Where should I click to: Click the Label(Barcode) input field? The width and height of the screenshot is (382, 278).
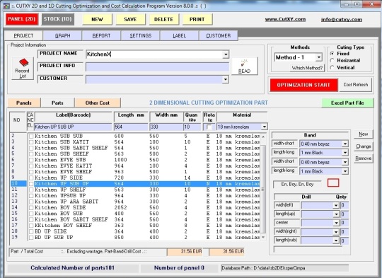[x=73, y=127]
